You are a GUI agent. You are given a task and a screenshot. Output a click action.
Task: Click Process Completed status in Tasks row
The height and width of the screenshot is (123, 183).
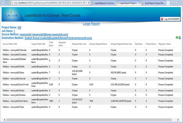(x=166, y=107)
